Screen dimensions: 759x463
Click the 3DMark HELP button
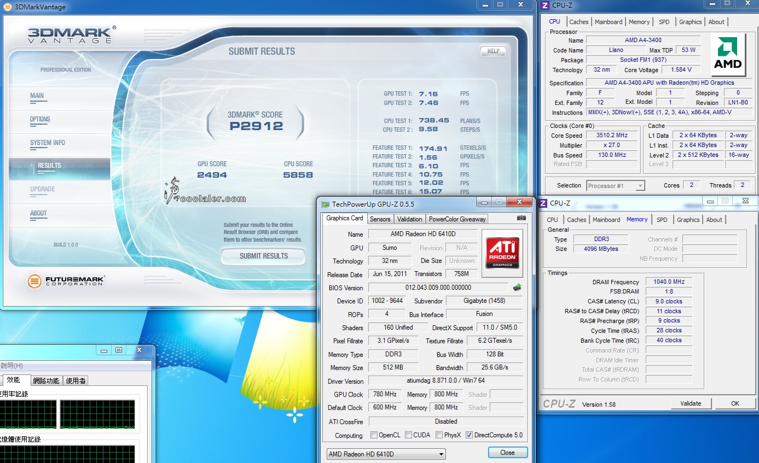[493, 51]
